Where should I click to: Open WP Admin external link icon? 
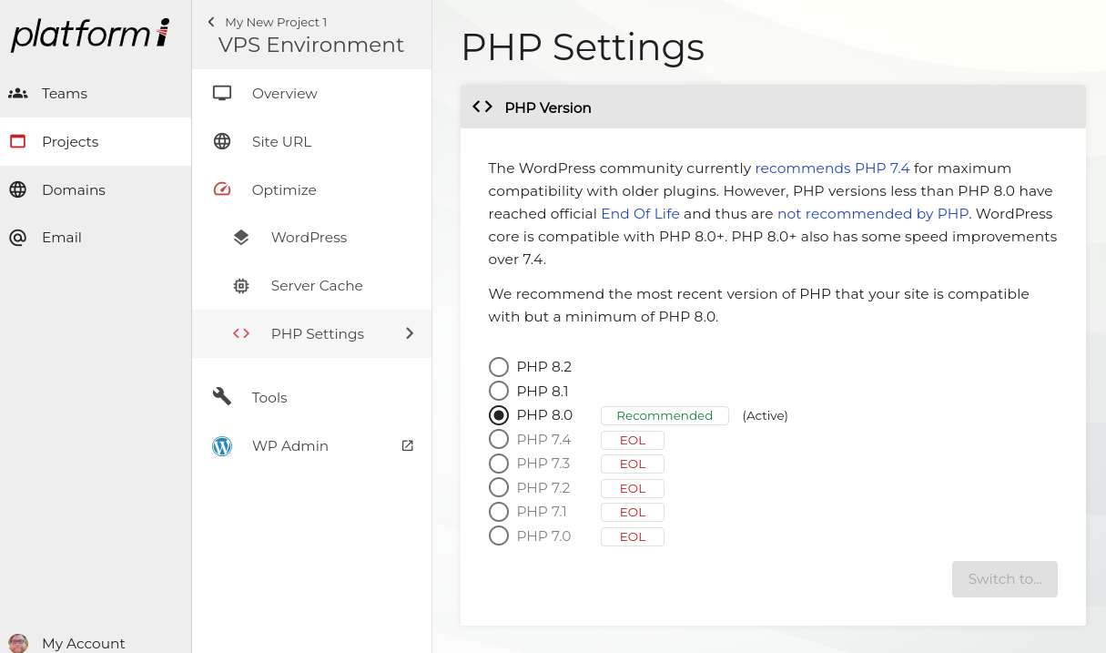(x=408, y=445)
